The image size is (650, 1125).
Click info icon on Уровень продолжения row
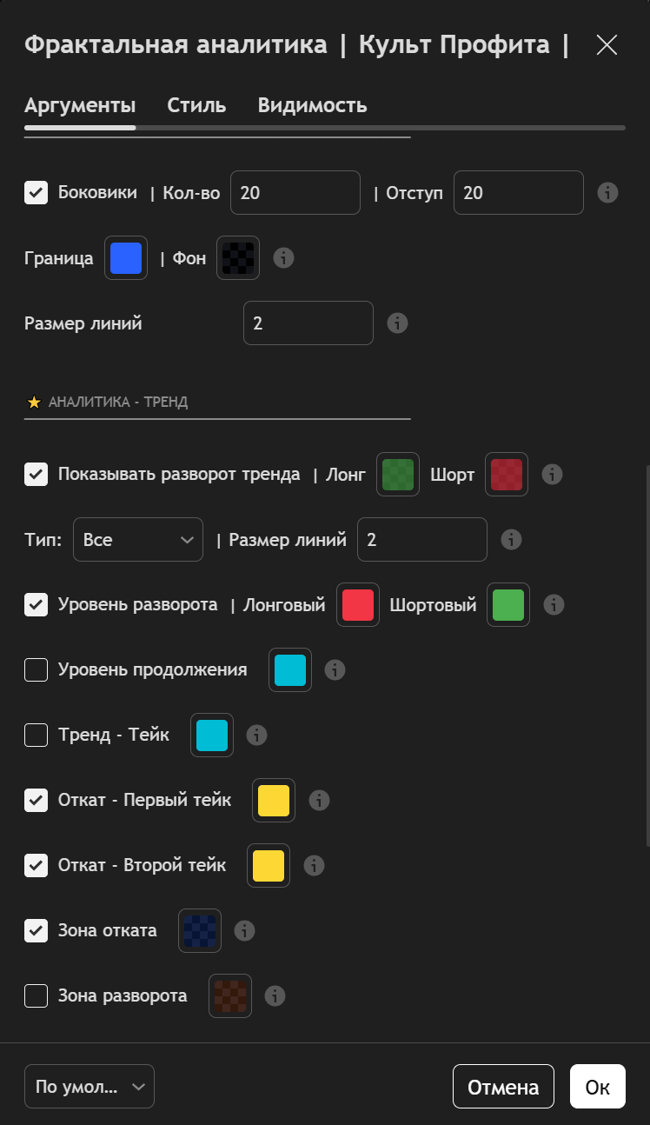(x=335, y=669)
